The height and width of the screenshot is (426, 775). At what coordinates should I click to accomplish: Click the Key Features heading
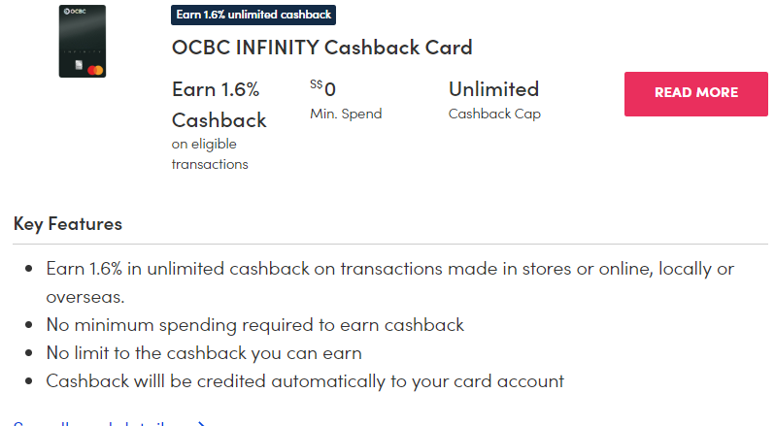pyautogui.click(x=68, y=224)
